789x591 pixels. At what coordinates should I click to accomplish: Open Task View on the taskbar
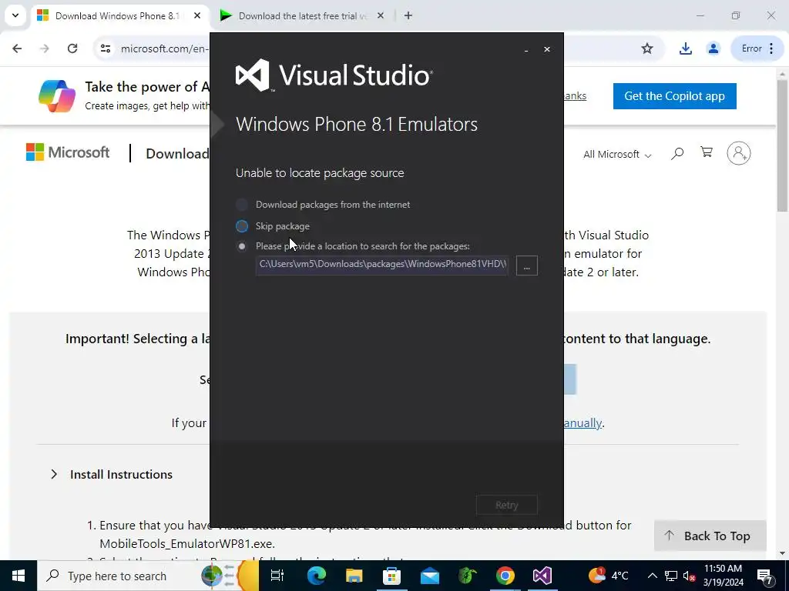(x=277, y=576)
